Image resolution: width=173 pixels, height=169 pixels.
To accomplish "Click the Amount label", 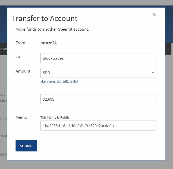I will [23, 71].
